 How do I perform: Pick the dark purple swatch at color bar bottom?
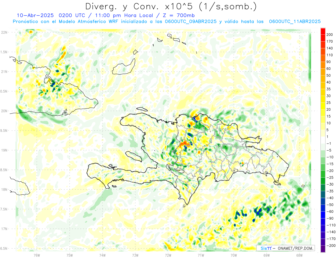click(x=323, y=249)
